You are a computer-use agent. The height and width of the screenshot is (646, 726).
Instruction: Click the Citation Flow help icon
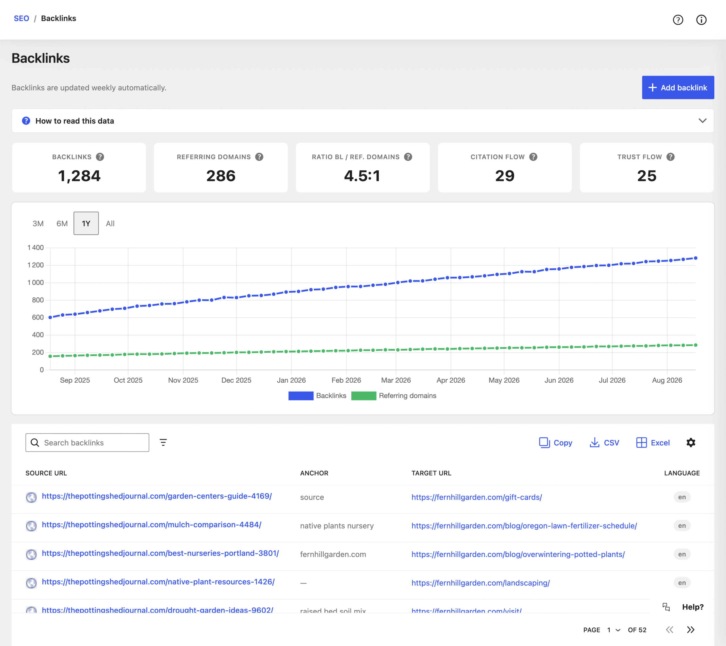click(533, 157)
